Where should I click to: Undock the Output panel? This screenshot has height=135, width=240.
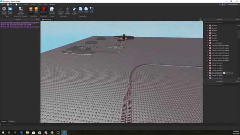click(x=37, y=19)
